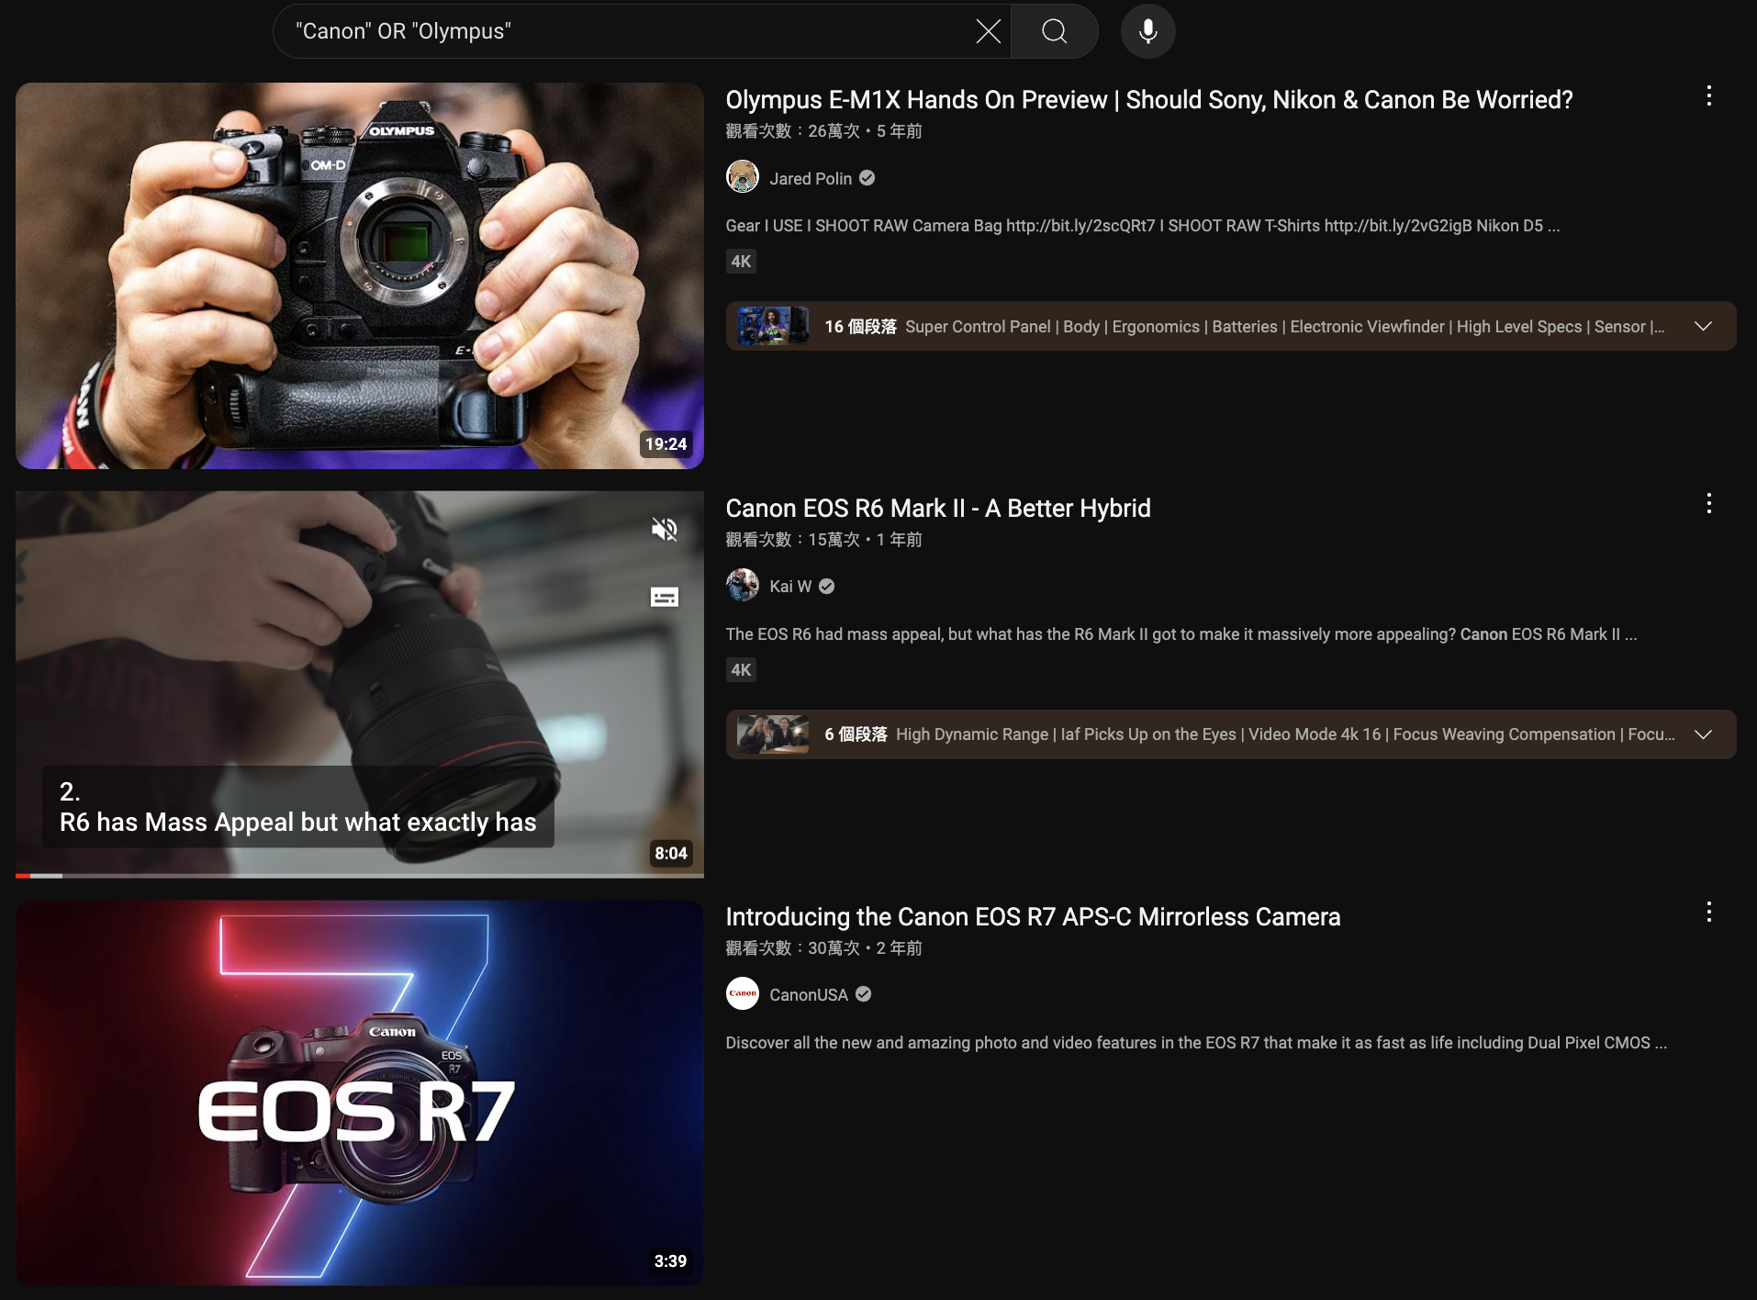Click the chapter preview thumbnail in the R6 Mark II chapters row
The height and width of the screenshot is (1300, 1757).
tap(773, 734)
